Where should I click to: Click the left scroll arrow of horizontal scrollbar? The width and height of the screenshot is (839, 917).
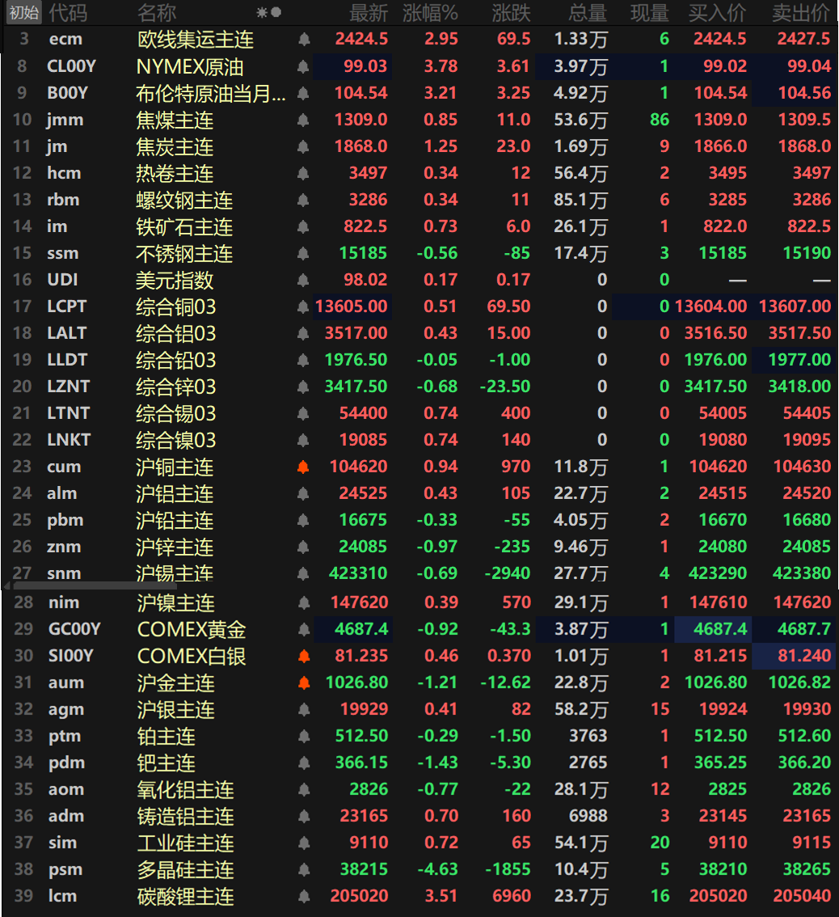6,585
